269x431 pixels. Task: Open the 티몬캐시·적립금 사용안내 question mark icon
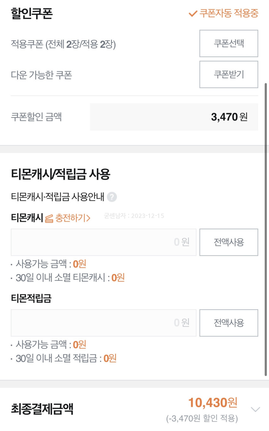pos(112,197)
